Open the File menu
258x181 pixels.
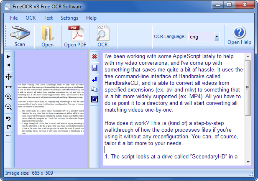[14, 18]
